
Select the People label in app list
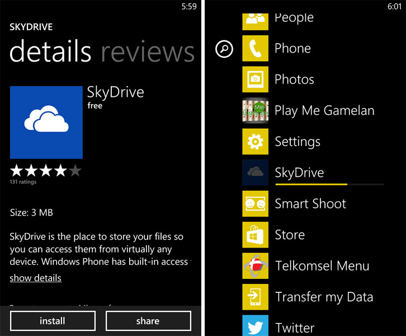(x=294, y=18)
